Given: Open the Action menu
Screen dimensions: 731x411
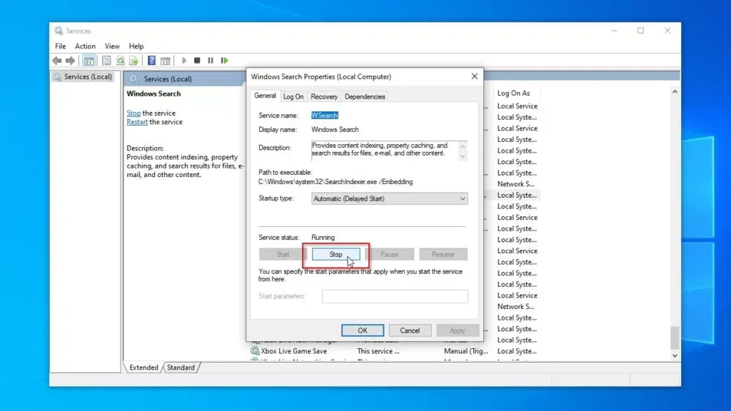Looking at the screenshot, I should coord(85,46).
